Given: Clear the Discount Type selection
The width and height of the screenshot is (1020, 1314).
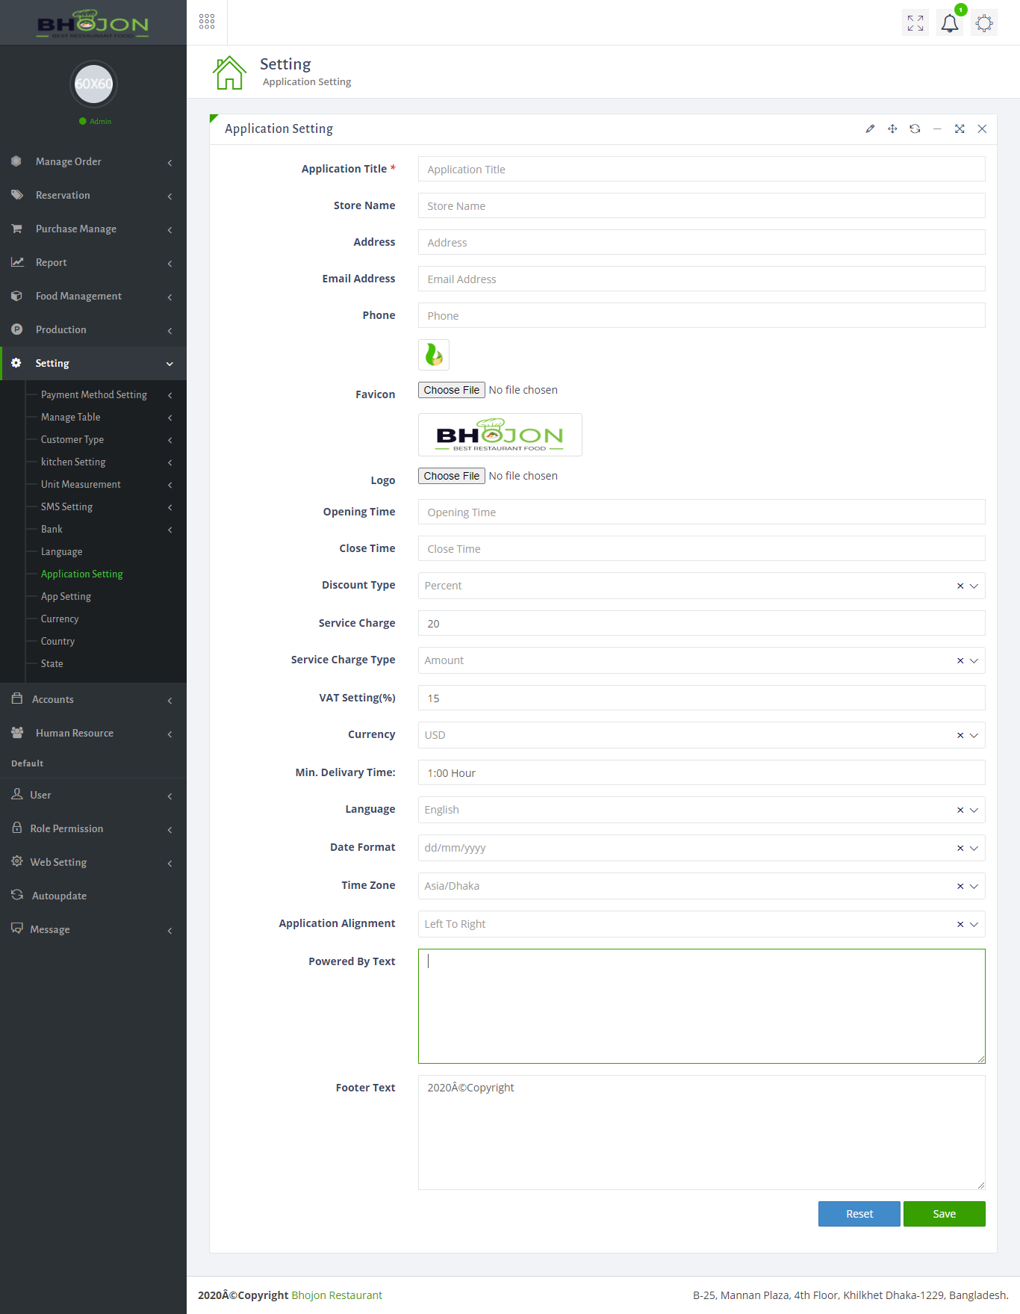Looking at the screenshot, I should click(960, 586).
